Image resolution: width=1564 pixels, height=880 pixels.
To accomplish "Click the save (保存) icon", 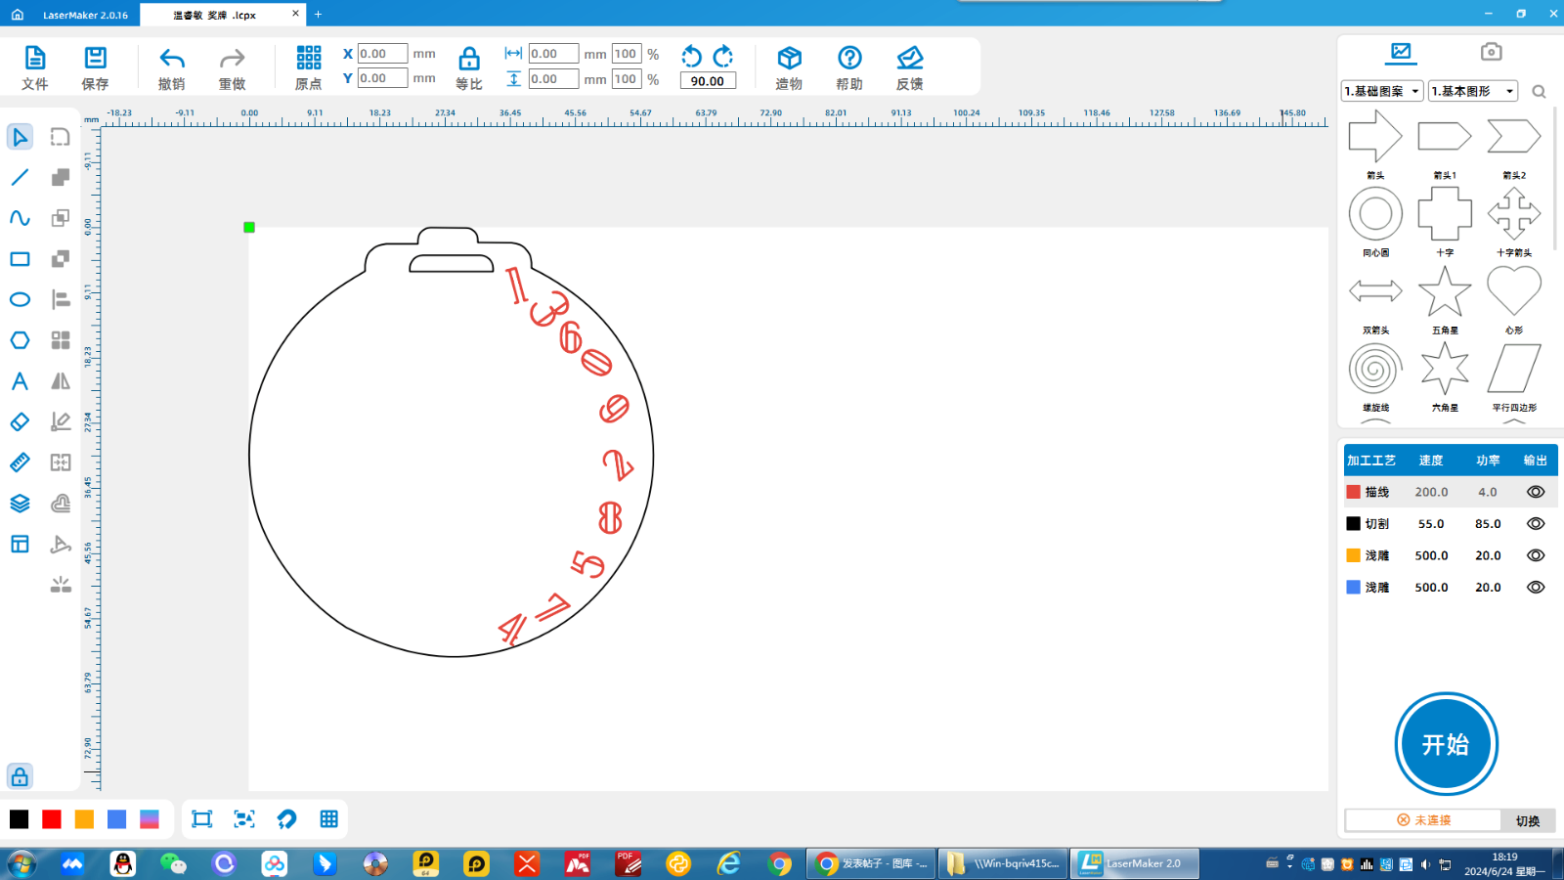I will 95,59.
